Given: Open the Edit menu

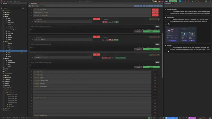Looking at the screenshot, I should [x=8, y=1].
